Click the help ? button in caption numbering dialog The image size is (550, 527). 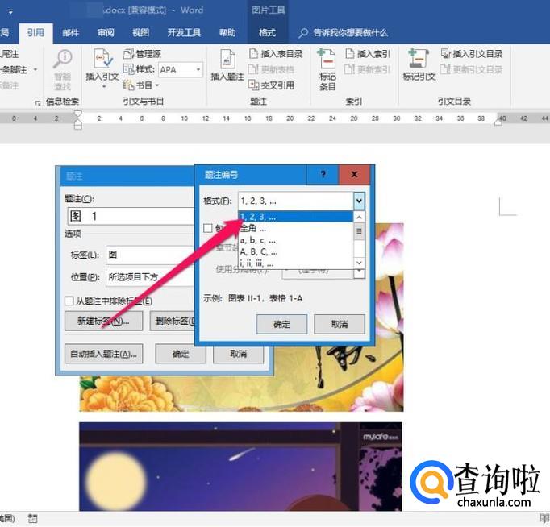pyautogui.click(x=323, y=174)
